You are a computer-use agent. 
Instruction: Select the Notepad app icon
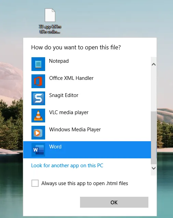pos(38,64)
